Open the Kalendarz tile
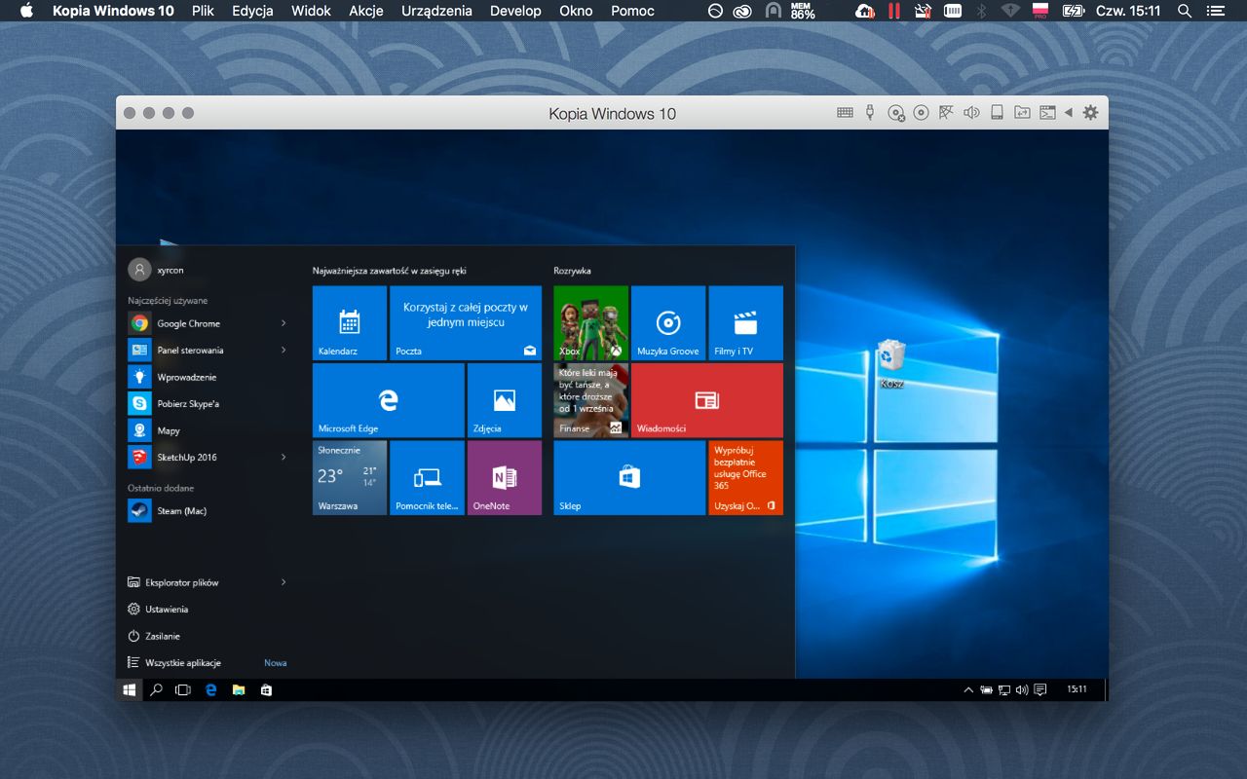Image resolution: width=1247 pixels, height=779 pixels. point(349,323)
